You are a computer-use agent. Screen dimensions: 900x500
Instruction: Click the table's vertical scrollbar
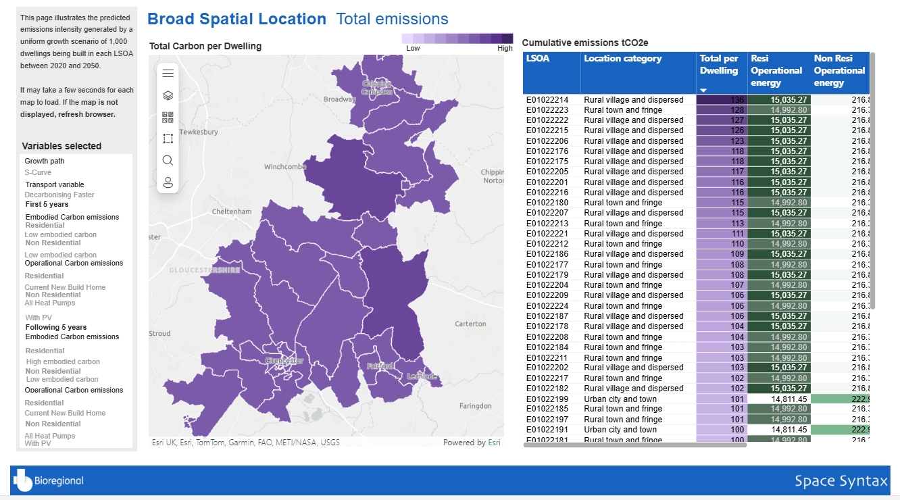click(872, 182)
